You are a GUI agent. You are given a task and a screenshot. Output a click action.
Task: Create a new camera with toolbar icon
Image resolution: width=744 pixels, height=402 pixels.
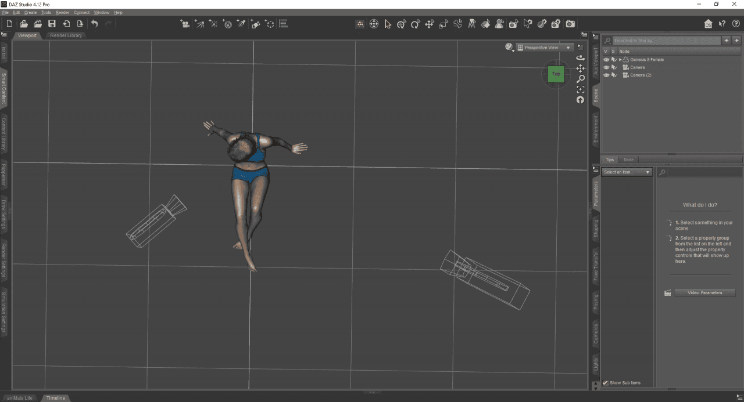coord(185,24)
